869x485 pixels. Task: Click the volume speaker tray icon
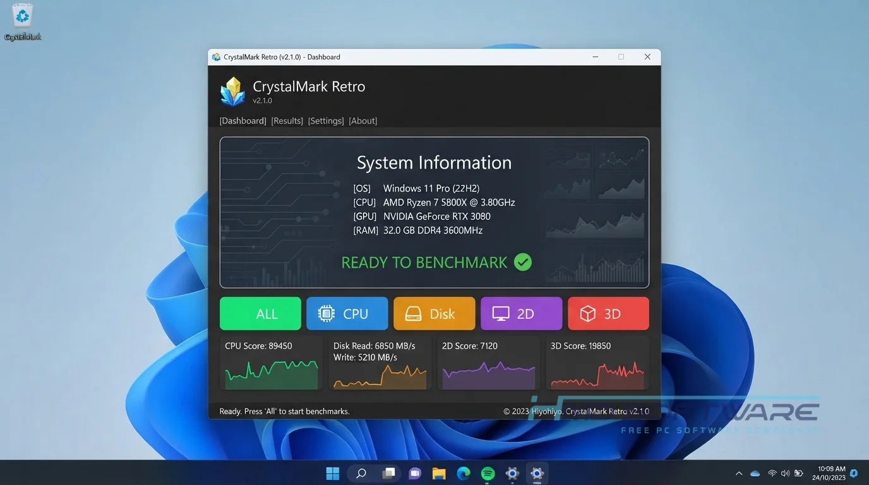(785, 473)
